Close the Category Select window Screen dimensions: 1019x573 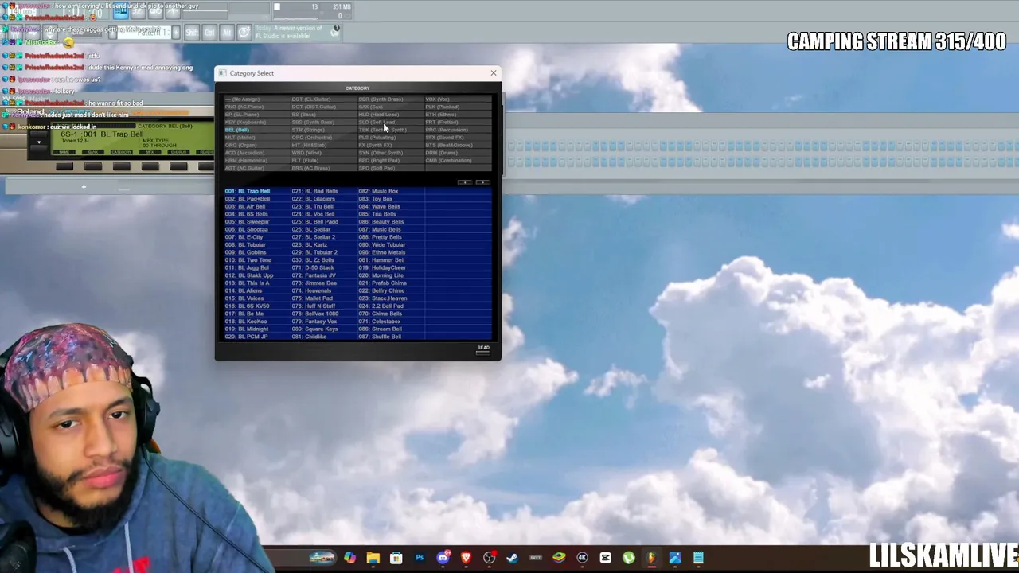pos(494,73)
